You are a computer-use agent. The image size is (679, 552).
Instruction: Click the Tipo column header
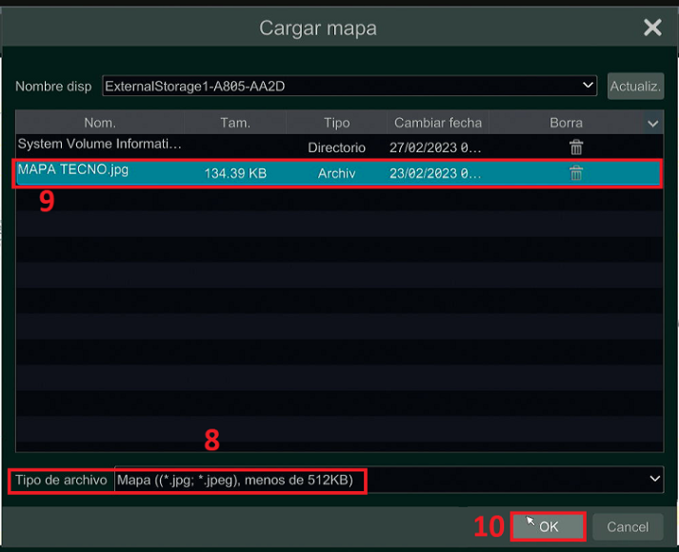click(x=336, y=123)
